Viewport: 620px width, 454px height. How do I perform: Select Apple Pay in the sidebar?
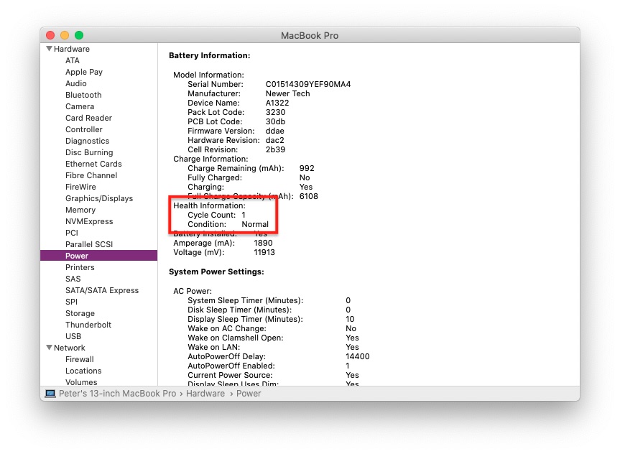pyautogui.click(x=84, y=72)
